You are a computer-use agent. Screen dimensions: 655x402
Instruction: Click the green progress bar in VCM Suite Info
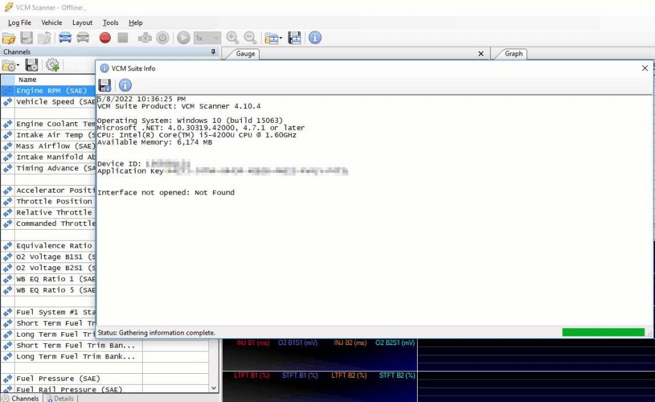tap(603, 332)
